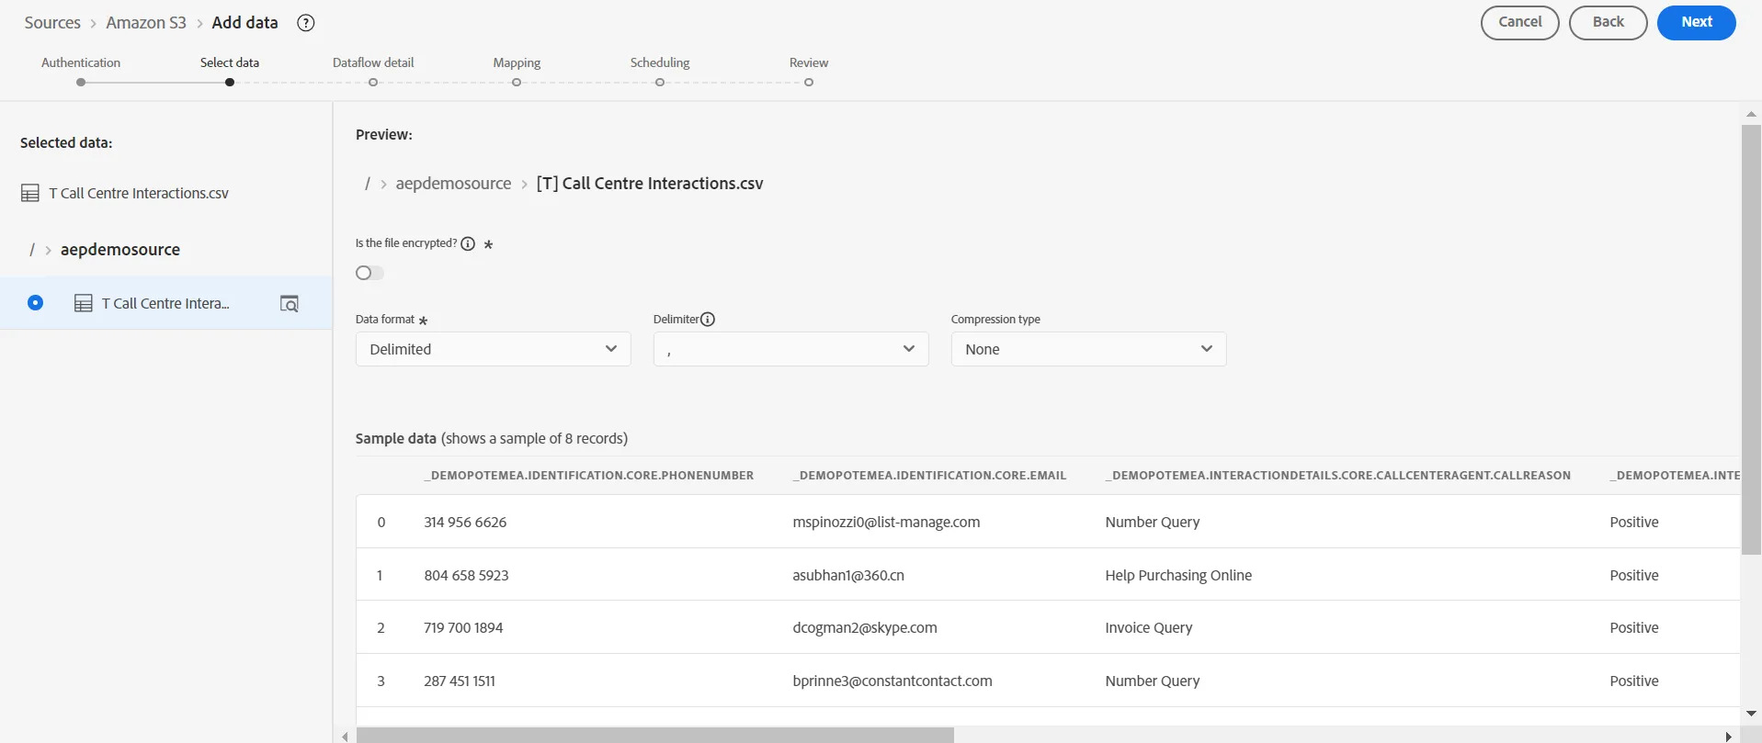Open Amazon S3 breadcrumb link

point(146,23)
